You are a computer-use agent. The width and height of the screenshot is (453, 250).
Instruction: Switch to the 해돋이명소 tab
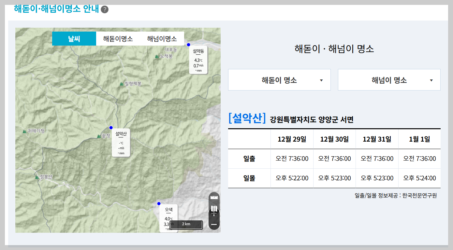(x=118, y=39)
